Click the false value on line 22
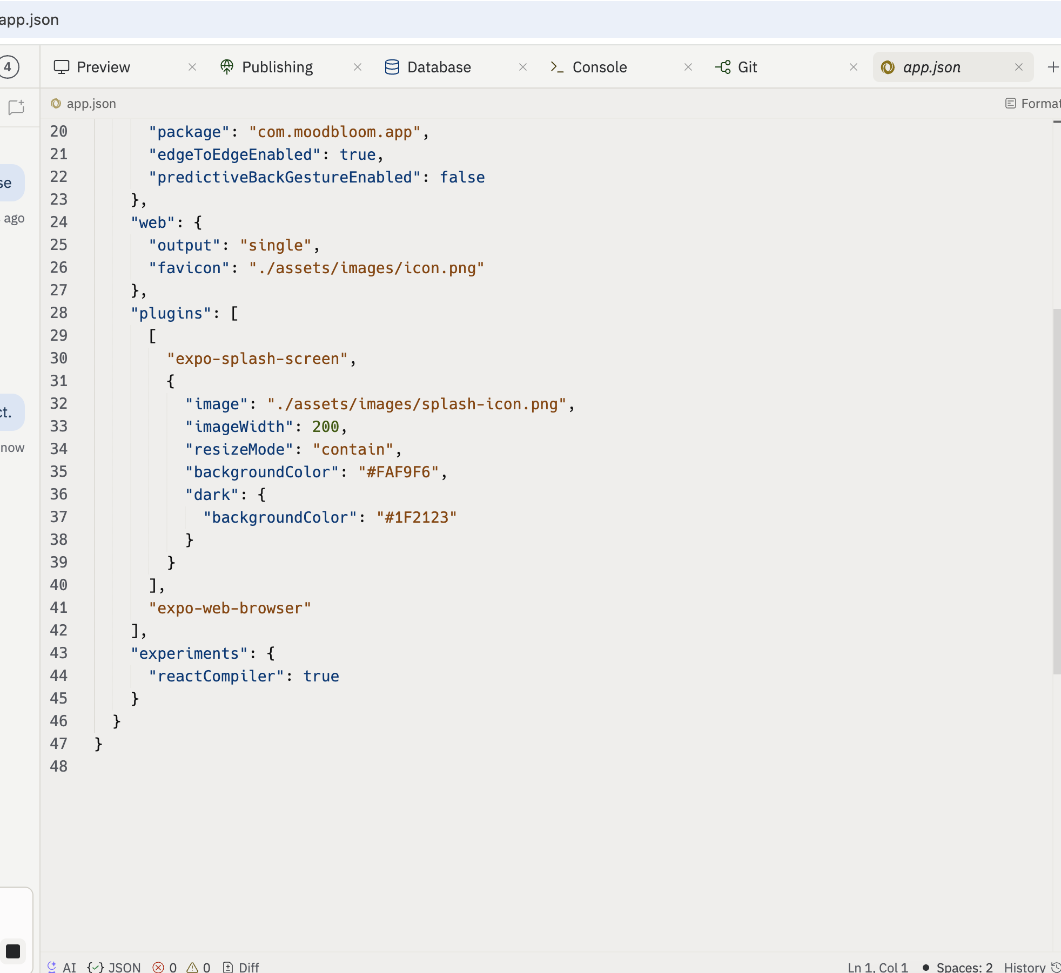The width and height of the screenshot is (1061, 973). tap(462, 178)
